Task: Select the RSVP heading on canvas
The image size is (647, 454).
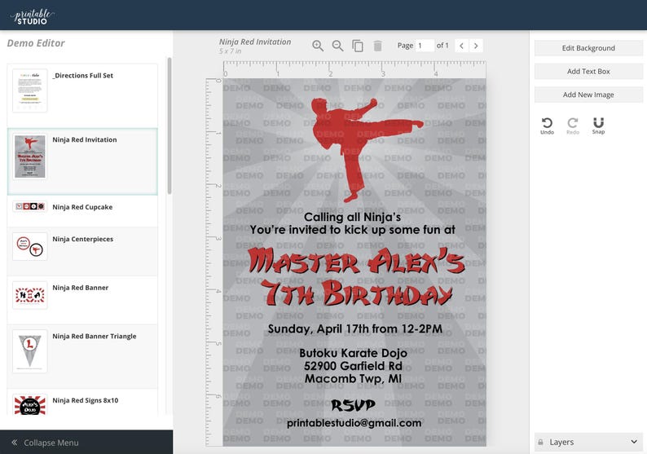Action: (354, 405)
